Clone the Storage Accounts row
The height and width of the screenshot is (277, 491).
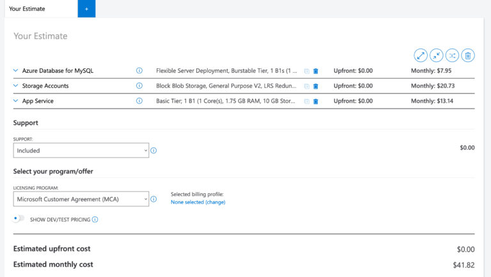[x=307, y=86]
